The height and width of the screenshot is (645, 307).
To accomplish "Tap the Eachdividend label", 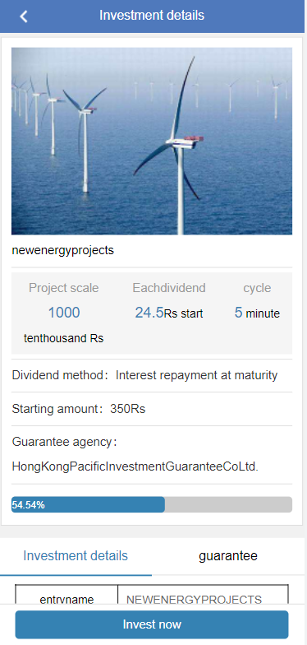I will tap(169, 288).
